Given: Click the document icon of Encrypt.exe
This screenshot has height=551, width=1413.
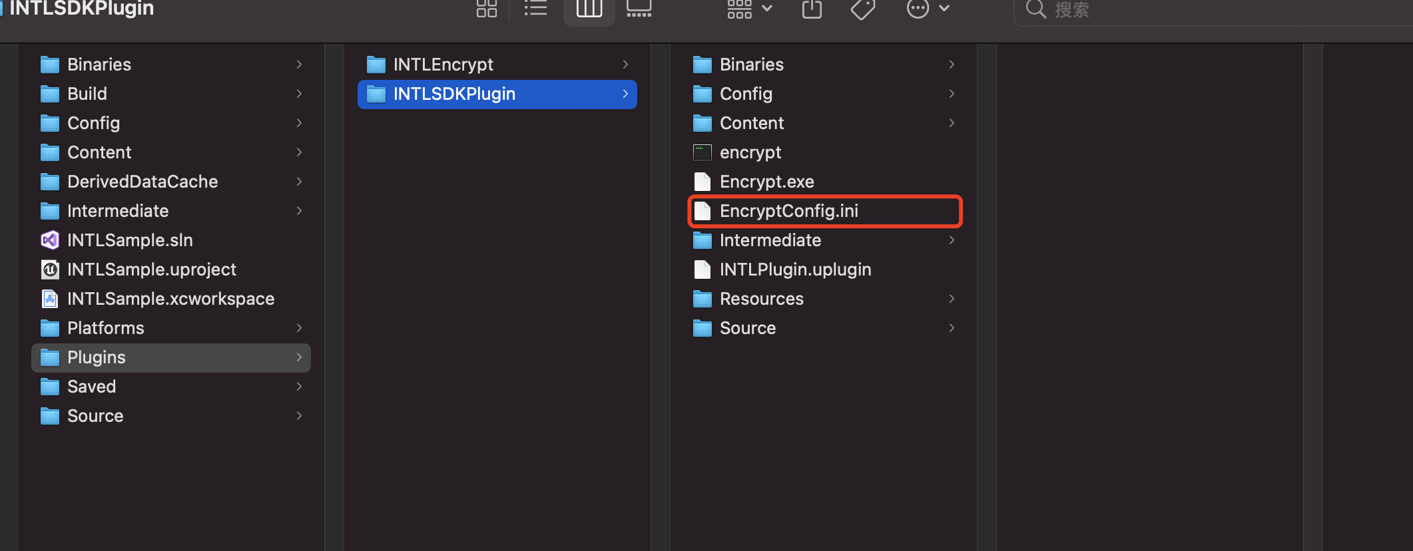Looking at the screenshot, I should [x=703, y=182].
